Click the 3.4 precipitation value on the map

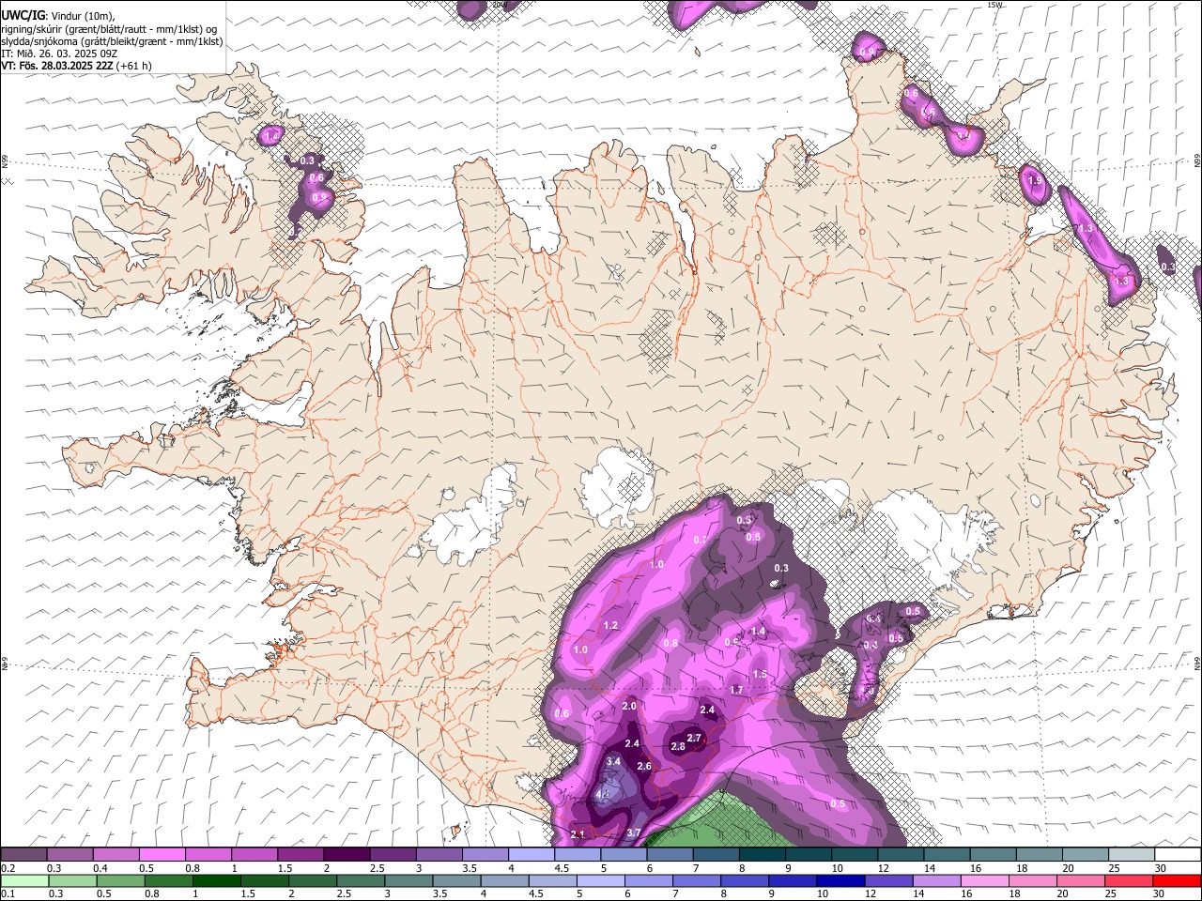(613, 761)
